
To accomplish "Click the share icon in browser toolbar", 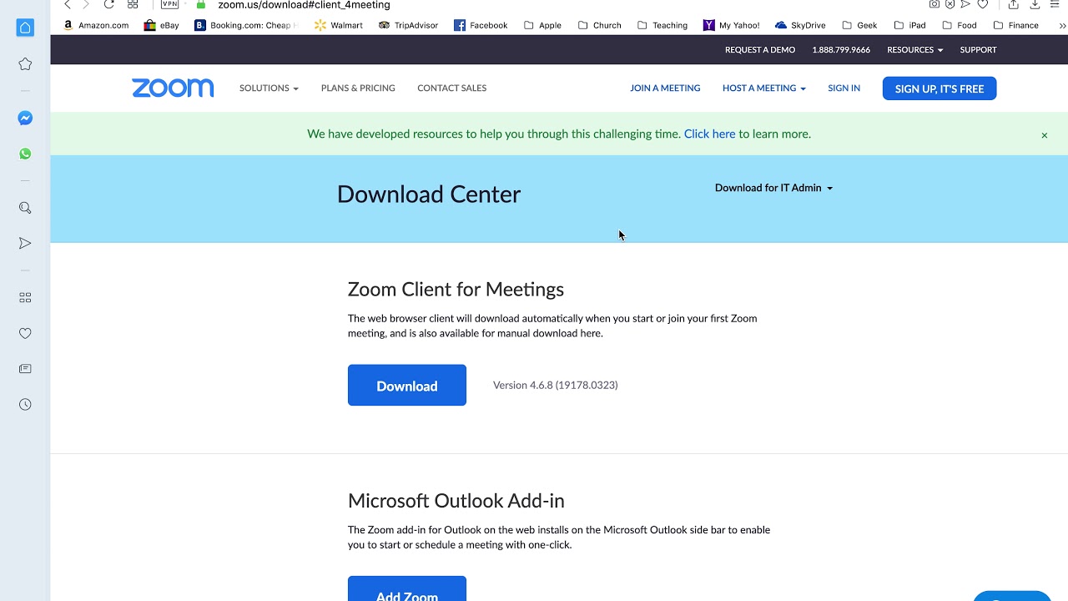I will pos(1014,4).
